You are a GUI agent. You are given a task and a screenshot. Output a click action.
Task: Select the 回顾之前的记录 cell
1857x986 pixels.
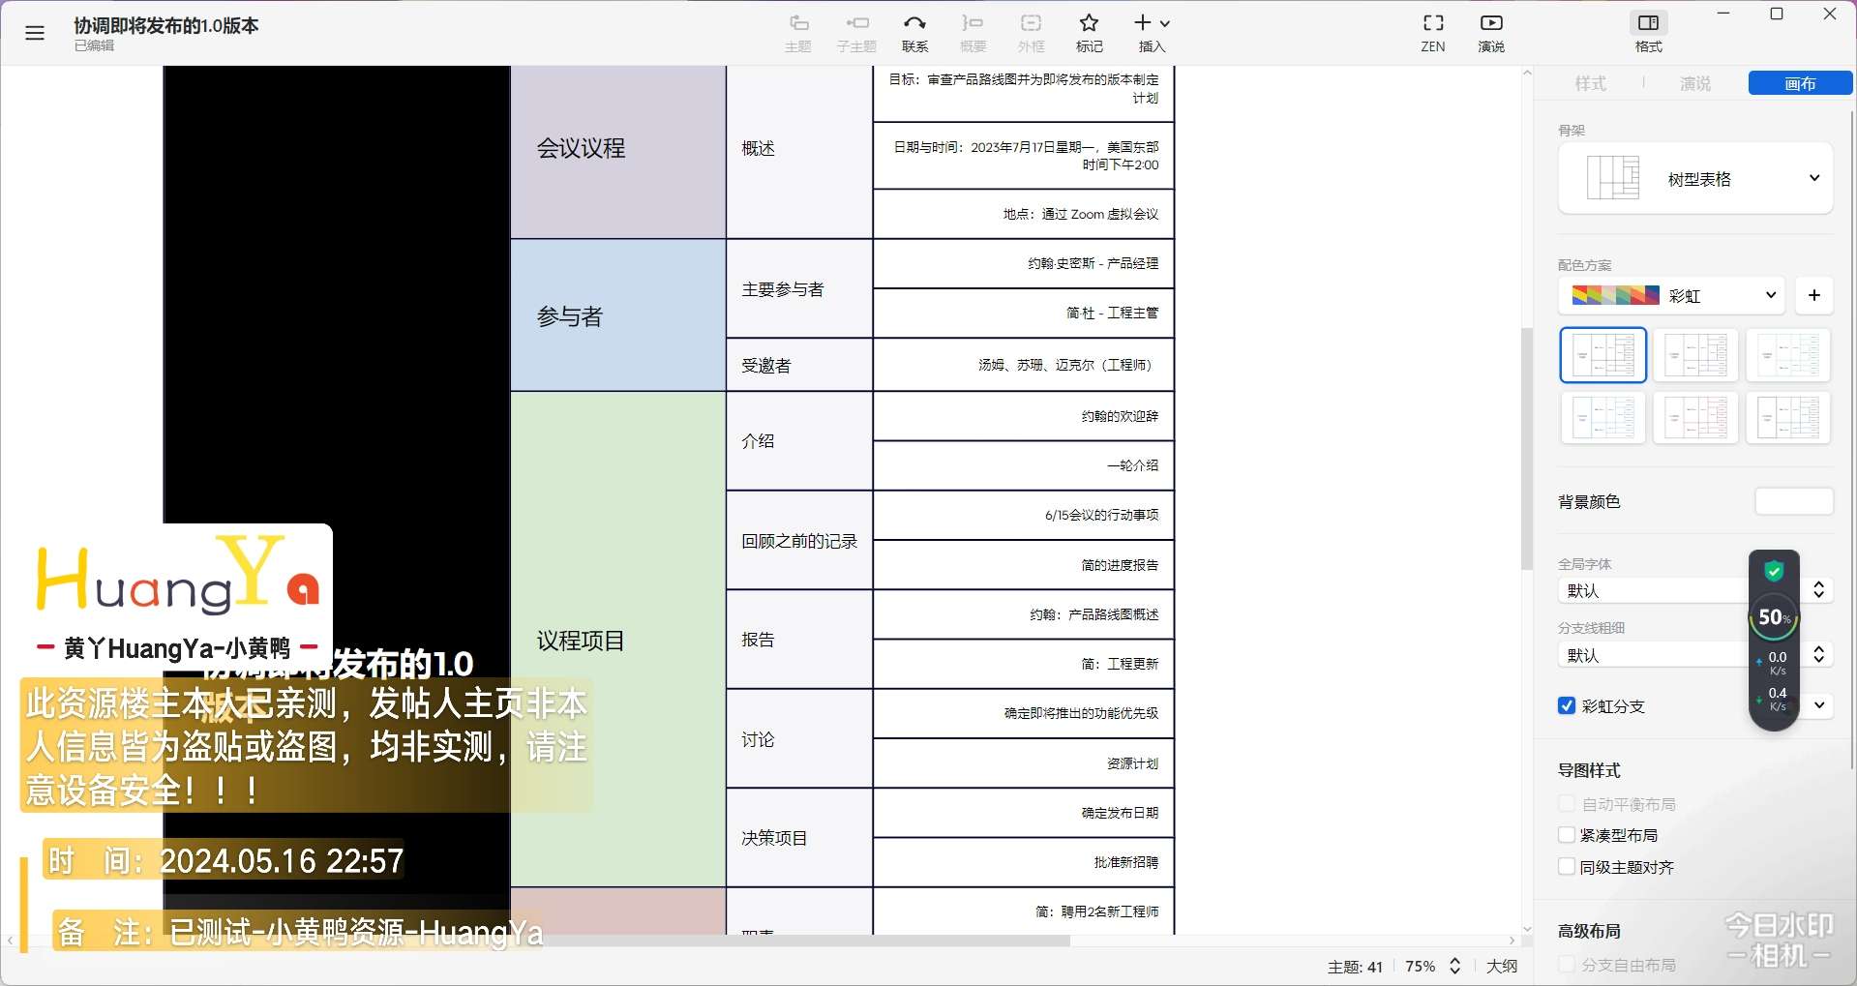pyautogui.click(x=799, y=541)
